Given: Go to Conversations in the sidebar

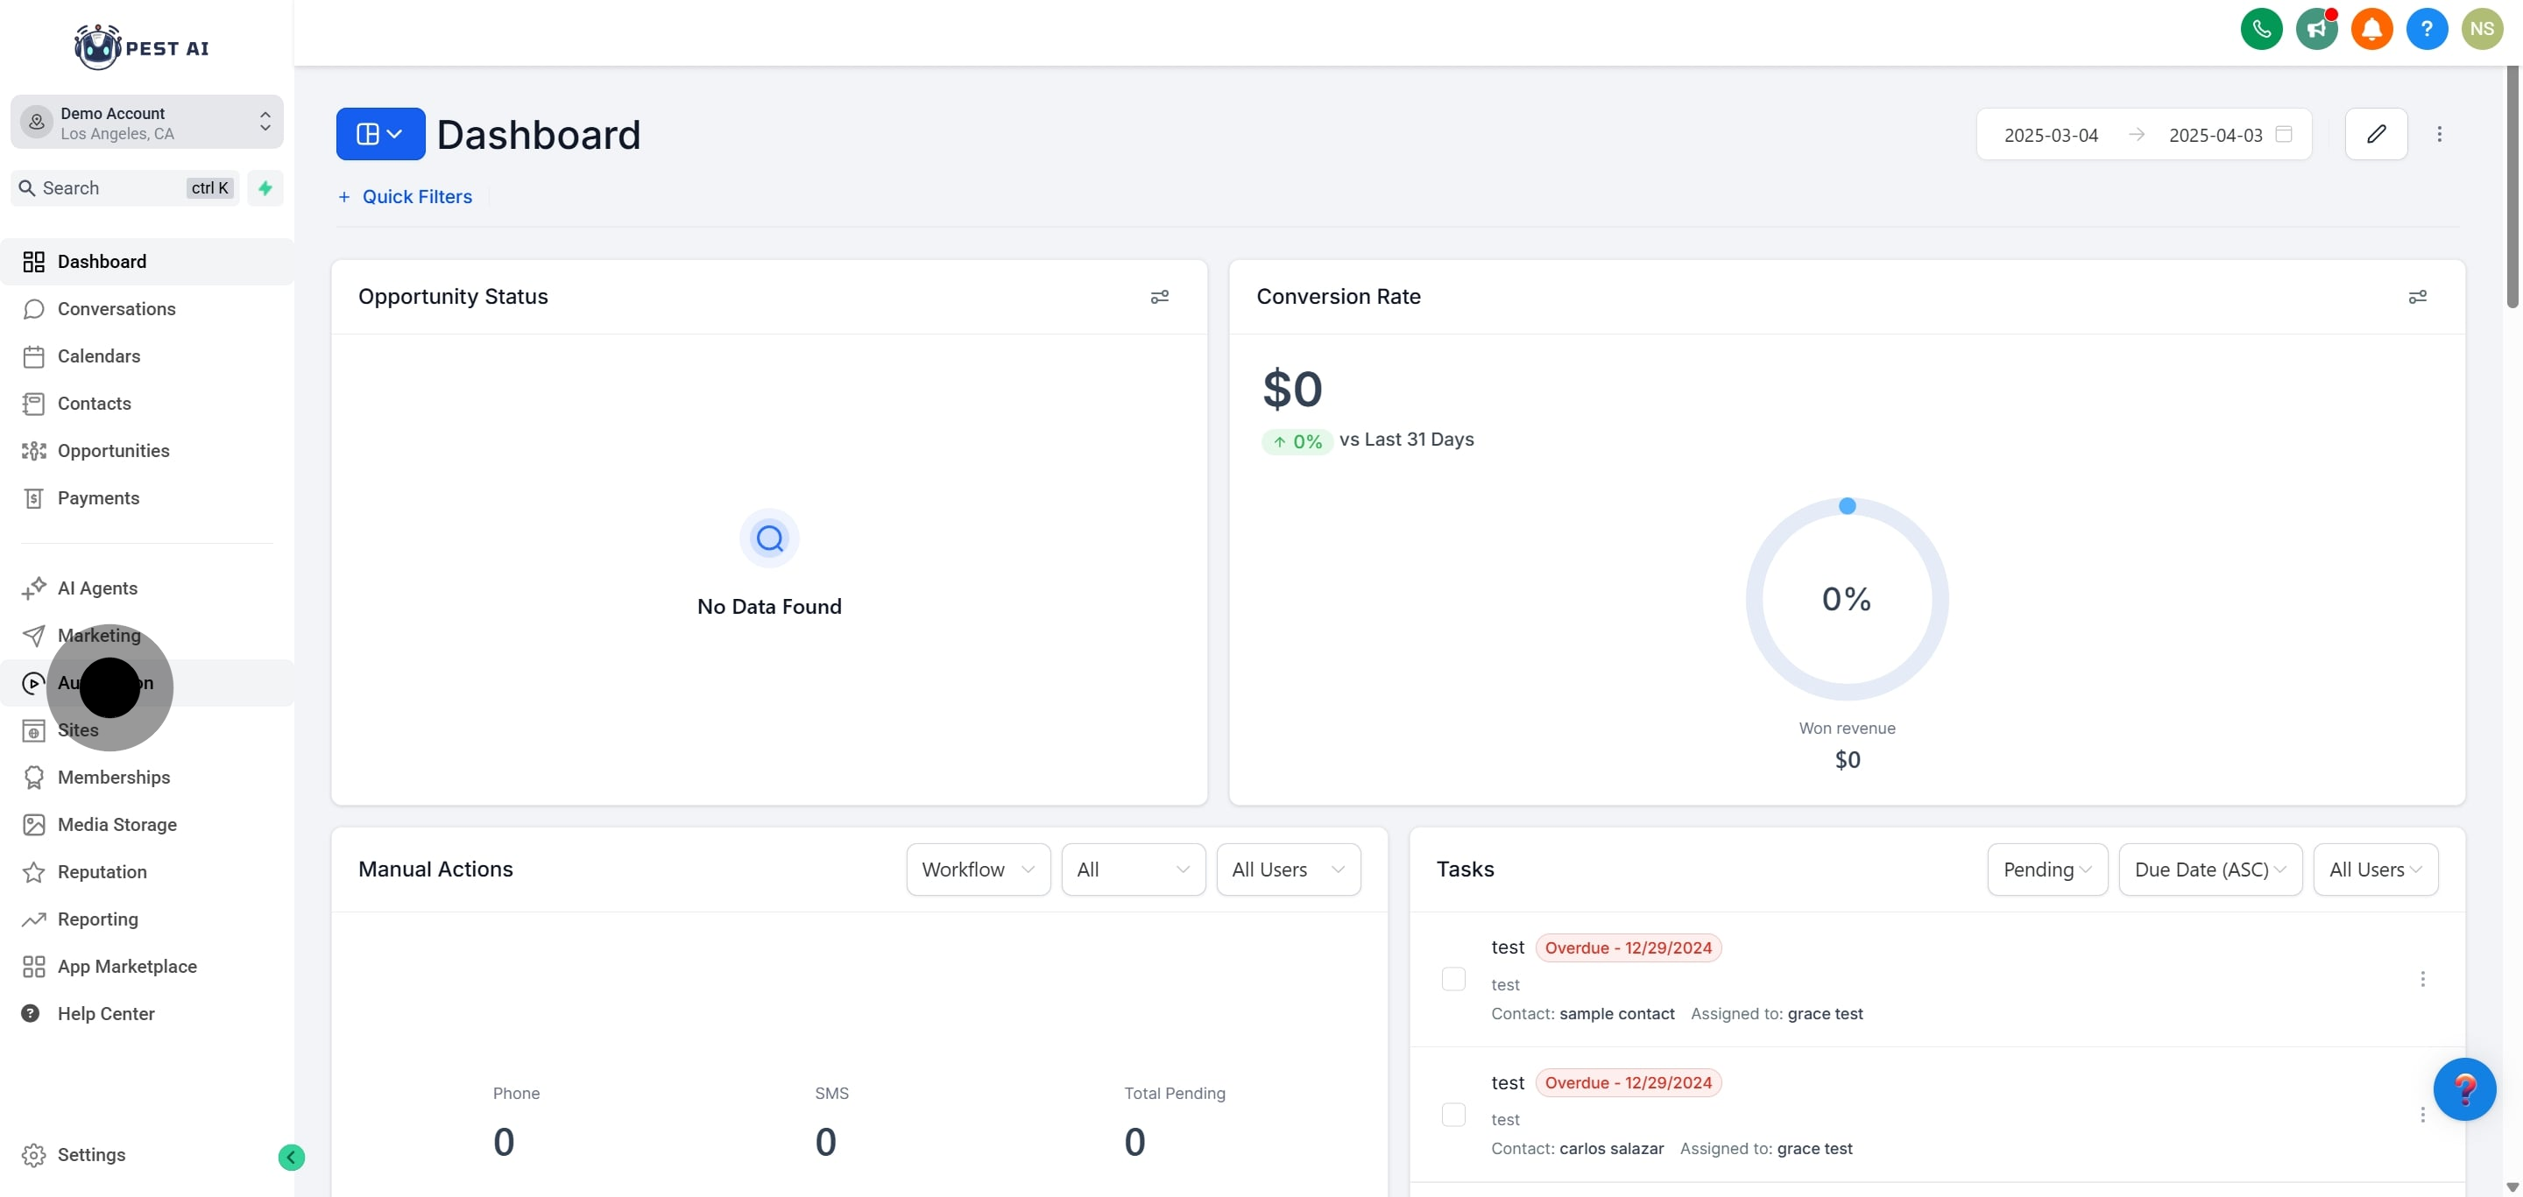Looking at the screenshot, I should pos(116,309).
